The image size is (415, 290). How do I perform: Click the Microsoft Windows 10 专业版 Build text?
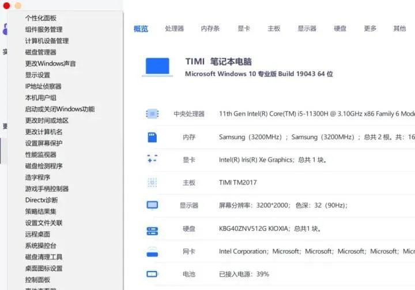tap(259, 74)
